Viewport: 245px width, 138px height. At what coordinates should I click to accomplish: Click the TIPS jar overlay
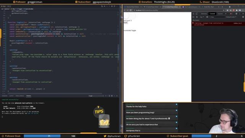(x=101, y=117)
